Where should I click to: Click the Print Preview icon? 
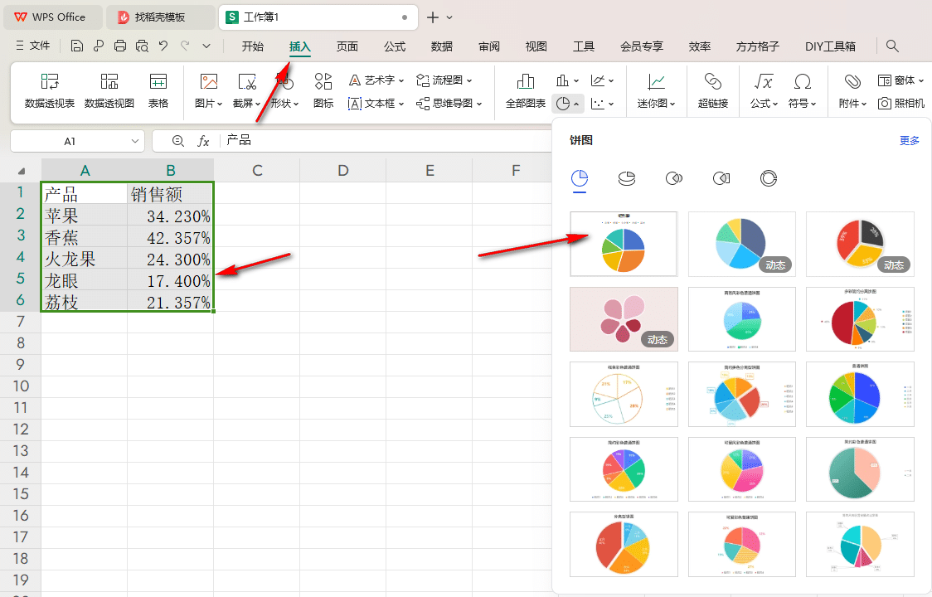click(142, 46)
